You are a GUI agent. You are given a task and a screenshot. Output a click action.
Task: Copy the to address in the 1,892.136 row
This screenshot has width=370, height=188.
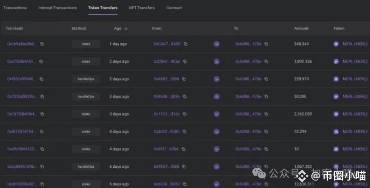click(x=266, y=61)
